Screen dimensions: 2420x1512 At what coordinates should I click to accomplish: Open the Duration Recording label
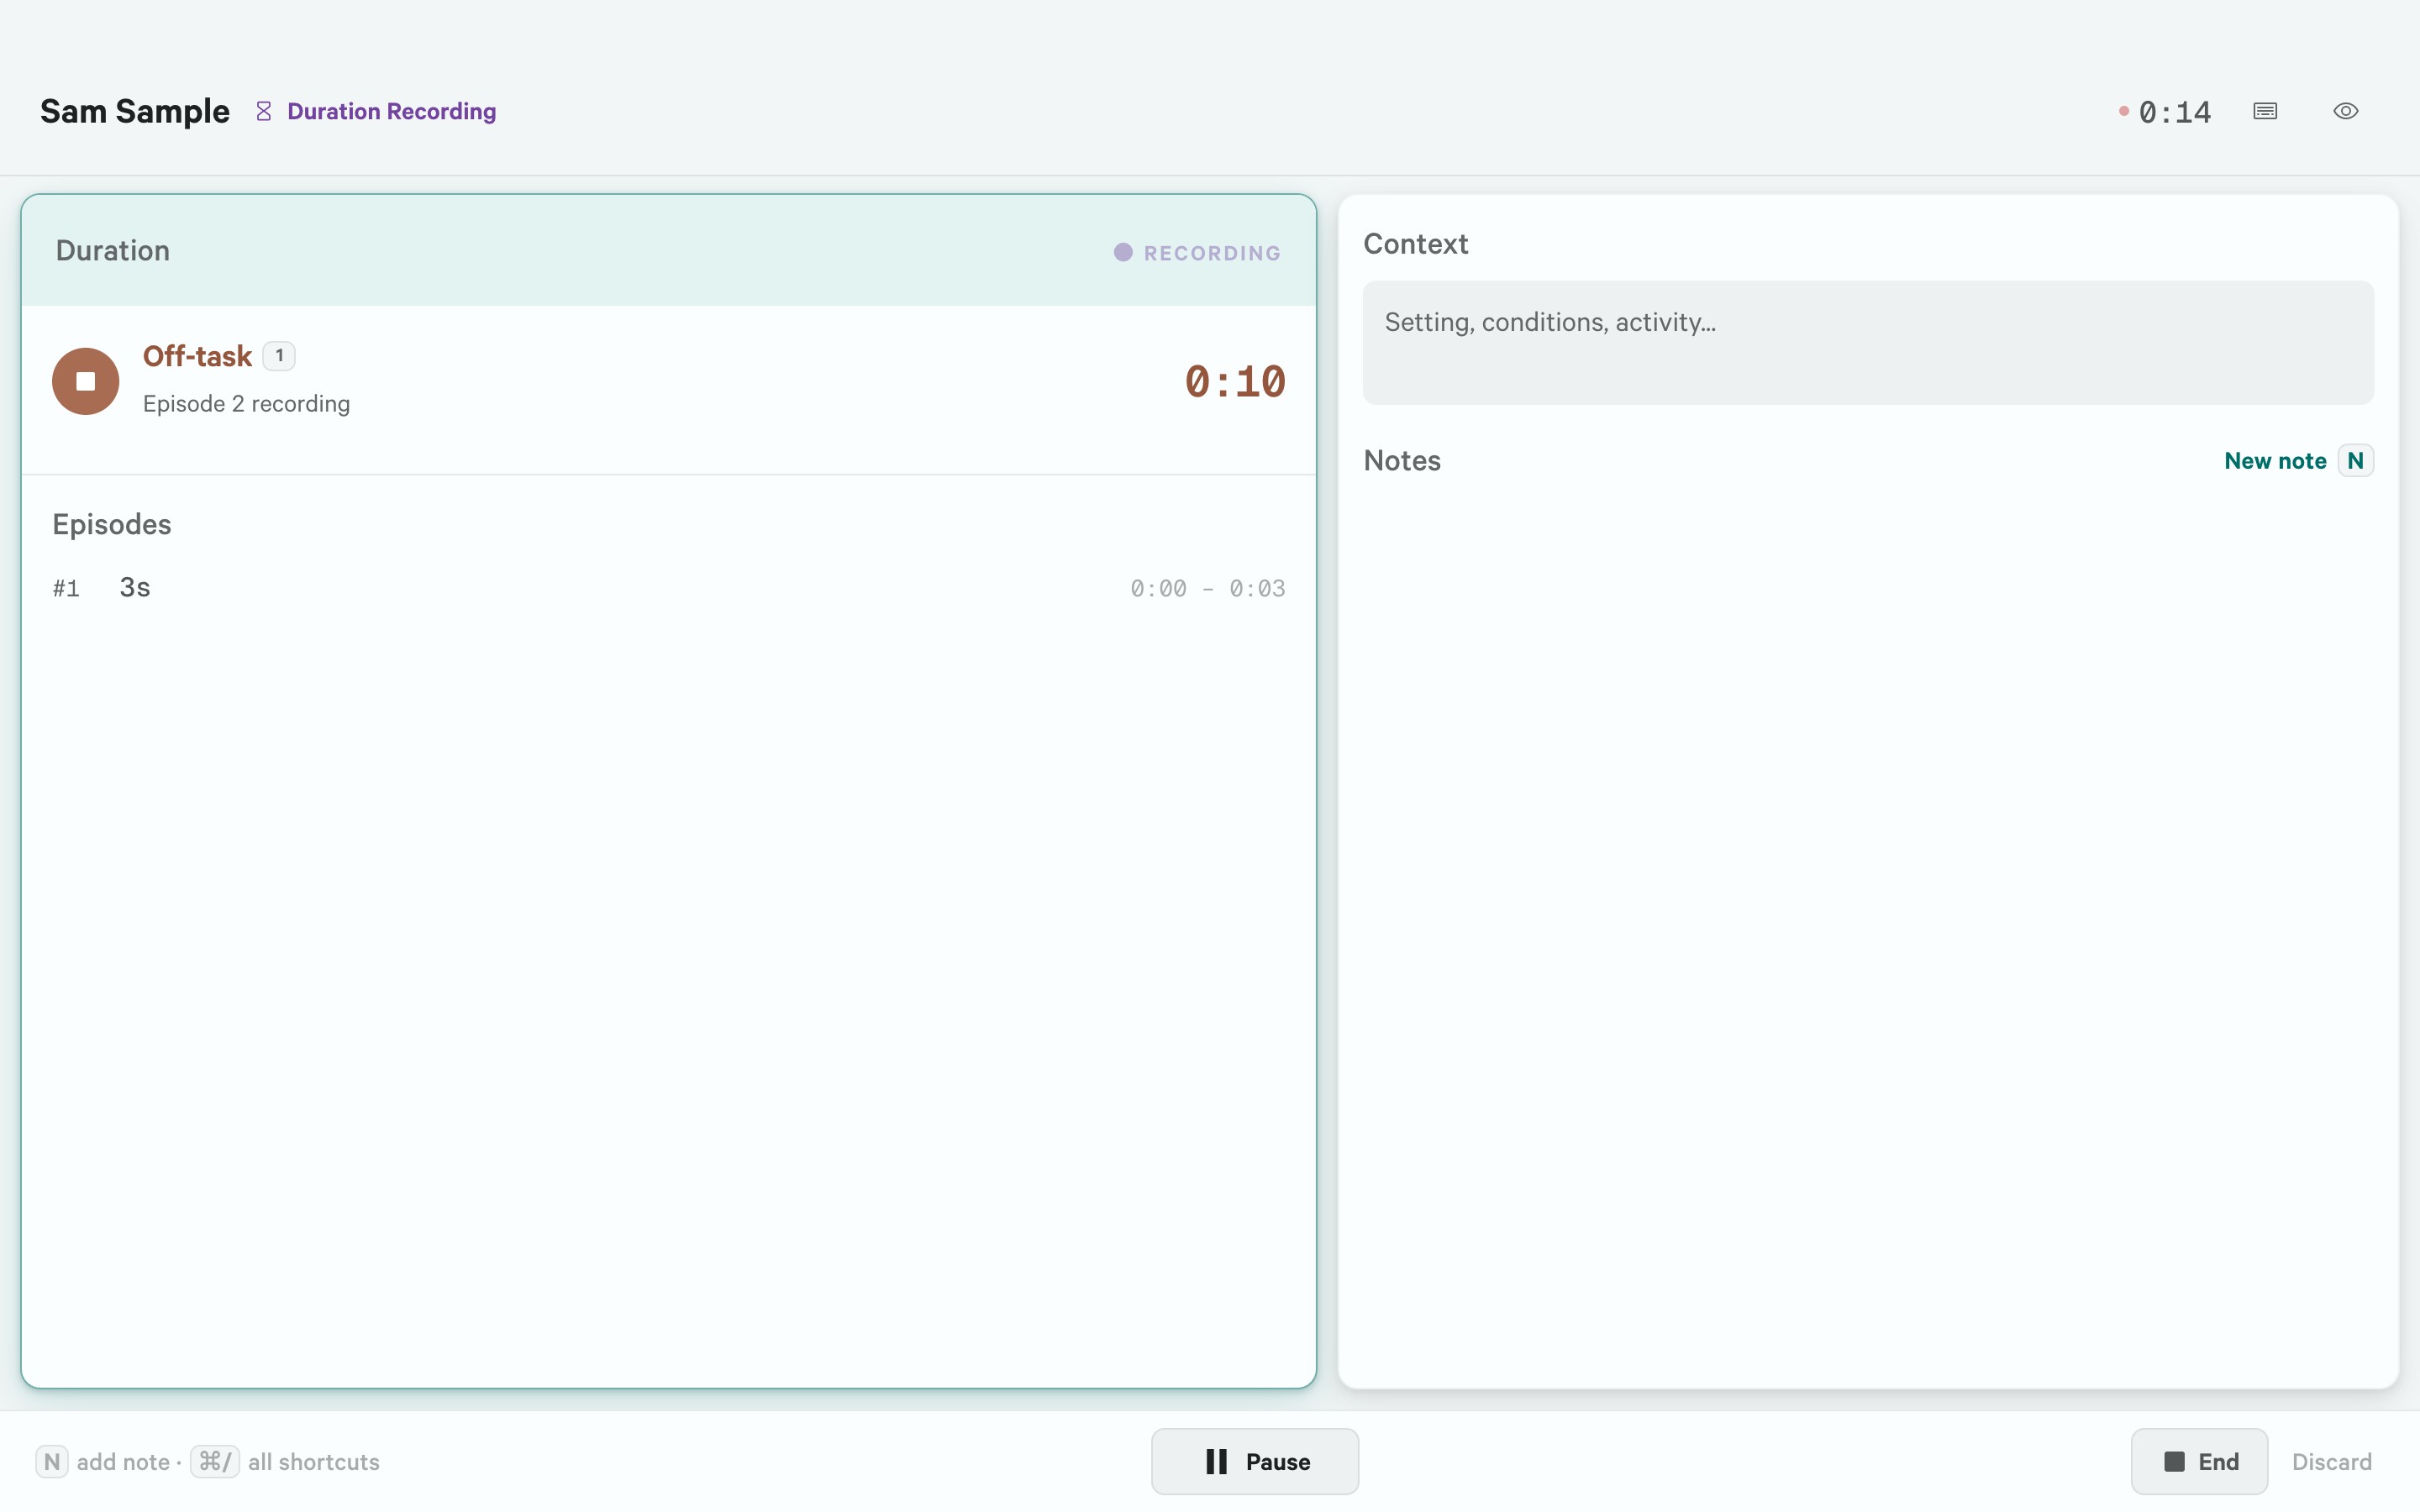pyautogui.click(x=392, y=111)
